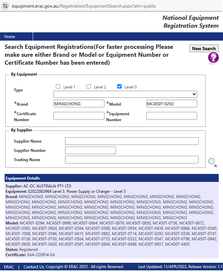Open the equipment Type dropdown

click(x=125, y=94)
